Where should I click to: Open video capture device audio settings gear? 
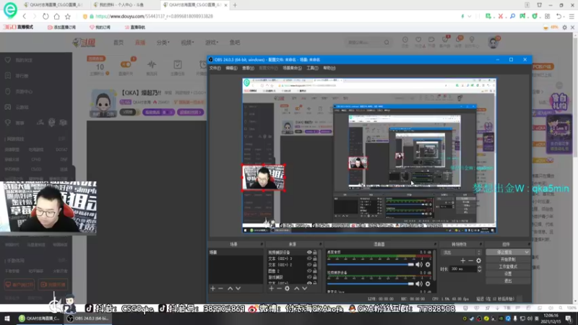tap(428, 284)
